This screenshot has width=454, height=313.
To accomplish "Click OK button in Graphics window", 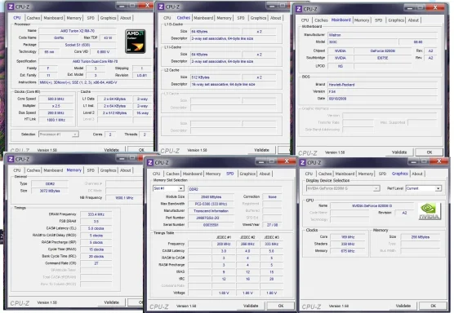I will coord(433,306).
